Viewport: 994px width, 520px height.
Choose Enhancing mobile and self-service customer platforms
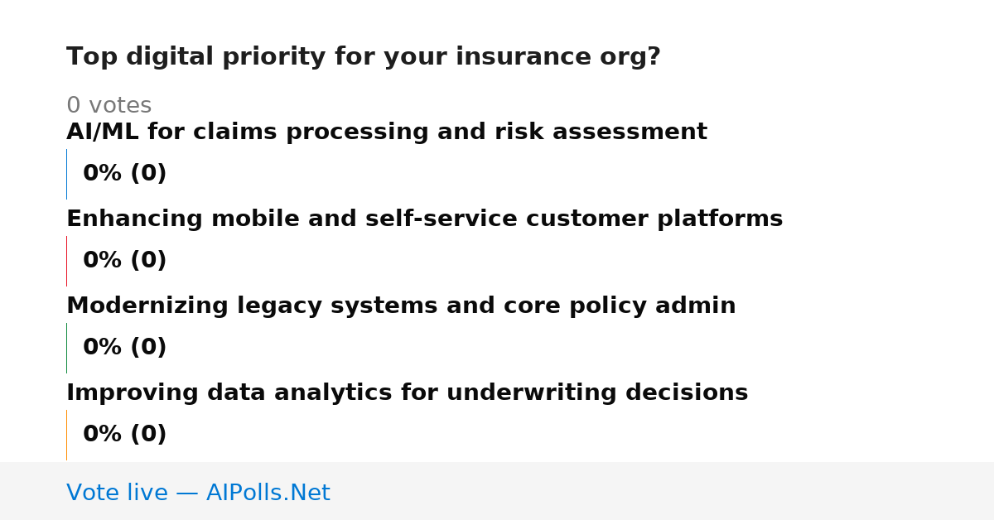point(424,219)
